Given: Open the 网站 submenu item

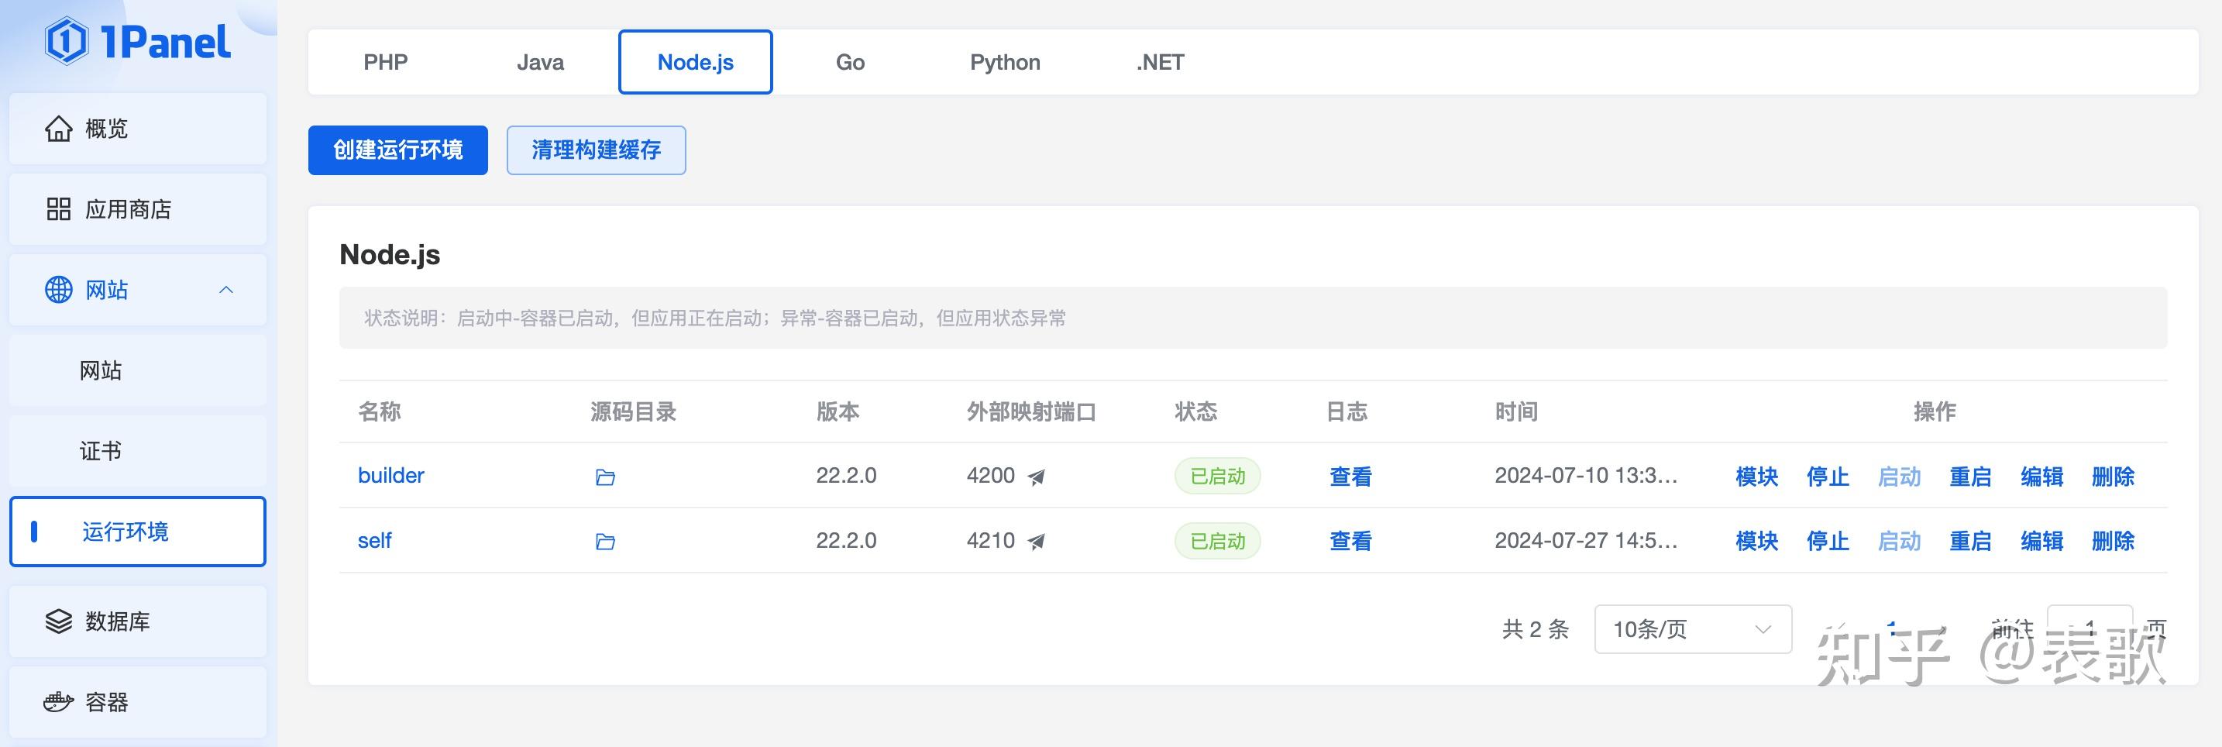Looking at the screenshot, I should click(x=138, y=370).
